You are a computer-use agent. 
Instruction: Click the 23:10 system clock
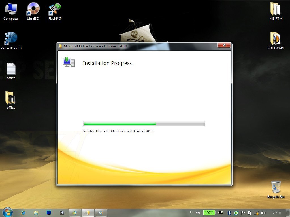(276, 213)
